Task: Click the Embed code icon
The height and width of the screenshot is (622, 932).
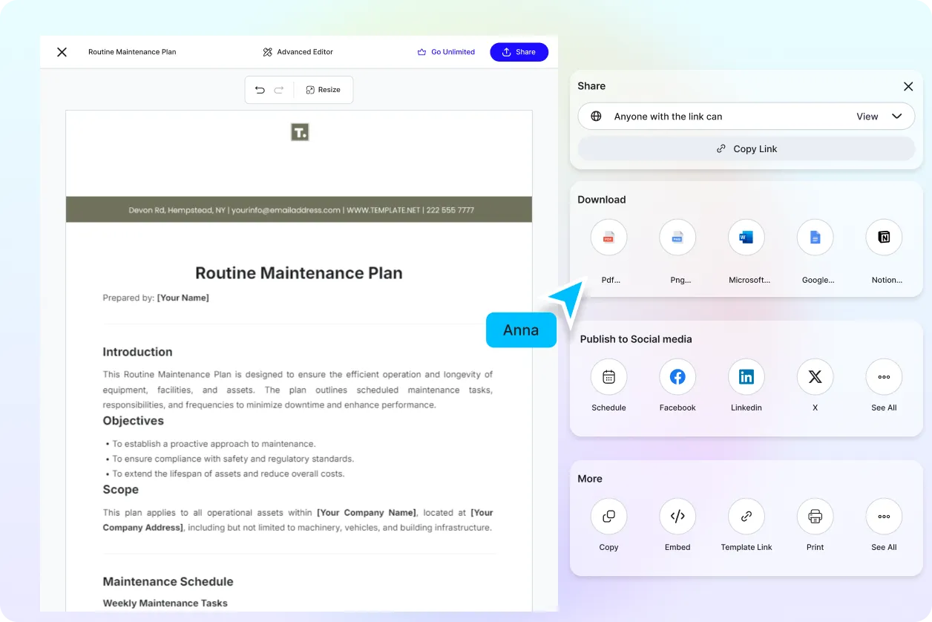Action: [x=677, y=517]
